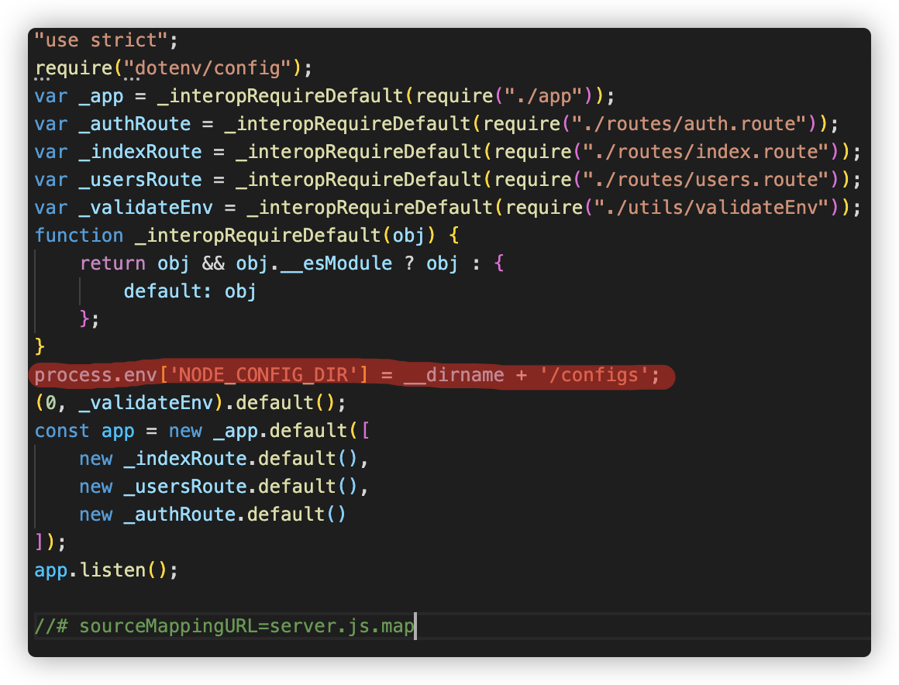Click the new _usersRoute.default() line
Image resolution: width=899 pixels, height=685 pixels.
[224, 487]
